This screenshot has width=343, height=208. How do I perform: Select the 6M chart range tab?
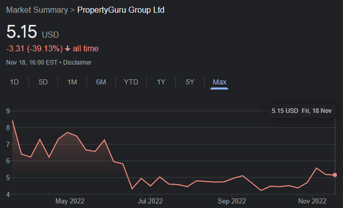point(101,82)
